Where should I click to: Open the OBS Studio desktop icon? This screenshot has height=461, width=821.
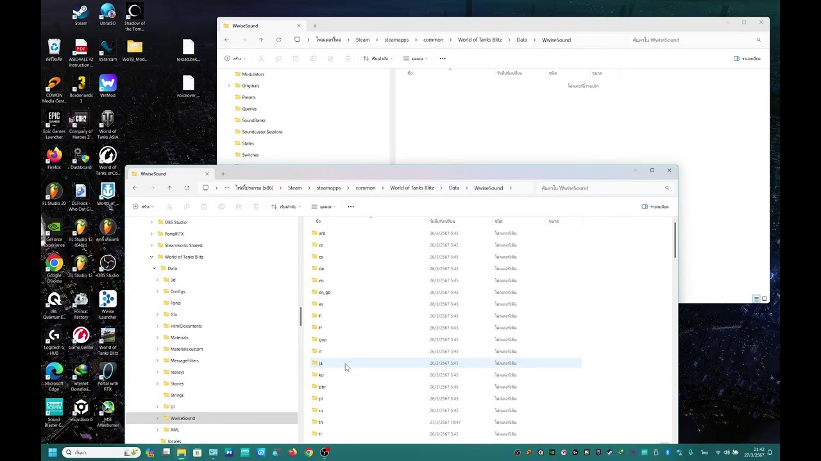[108, 266]
